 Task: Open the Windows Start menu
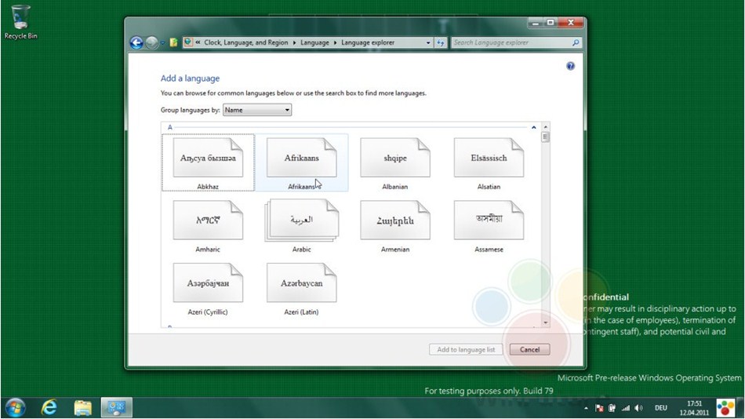tap(15, 407)
